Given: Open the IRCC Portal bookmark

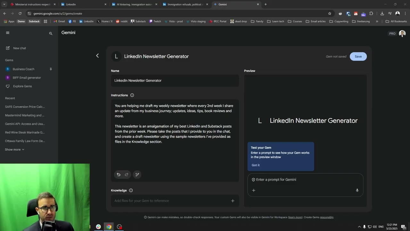Looking at the screenshot, I should (x=218, y=21).
